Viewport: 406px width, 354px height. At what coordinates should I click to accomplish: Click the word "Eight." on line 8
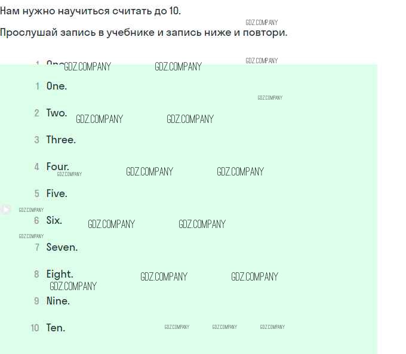point(60,274)
